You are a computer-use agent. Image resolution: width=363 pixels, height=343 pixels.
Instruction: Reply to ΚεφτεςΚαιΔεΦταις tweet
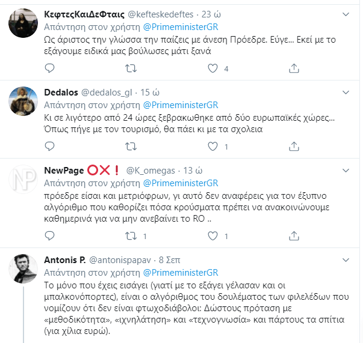click(49, 68)
